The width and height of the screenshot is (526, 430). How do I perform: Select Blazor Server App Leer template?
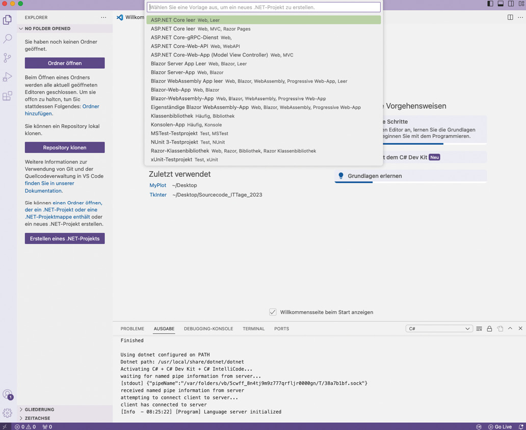pos(264,64)
